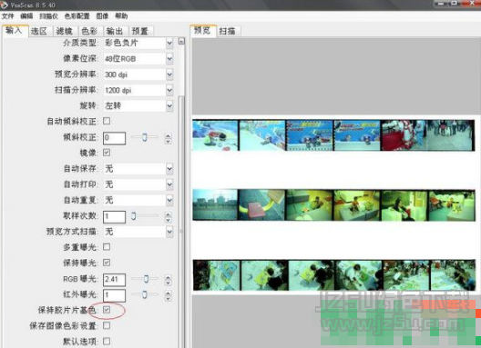Click the 红外曝光 spinner arrows
This screenshot has width=481, height=348.
point(168,295)
